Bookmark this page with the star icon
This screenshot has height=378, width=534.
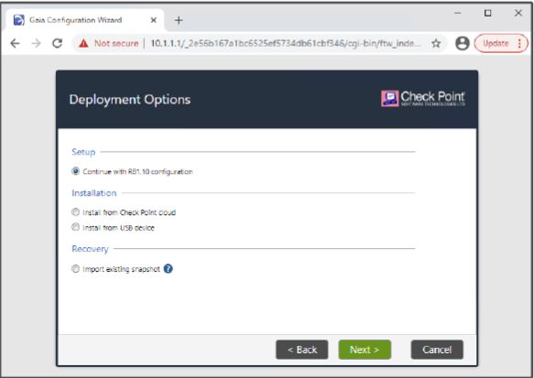tap(436, 43)
